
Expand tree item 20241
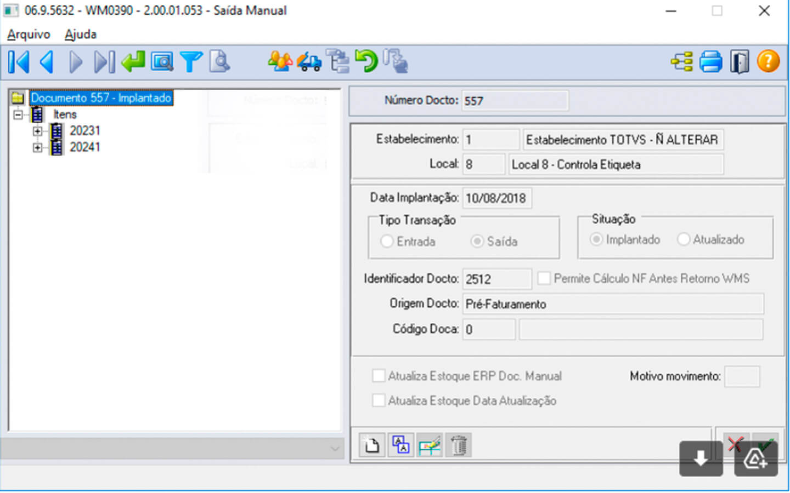(x=37, y=147)
